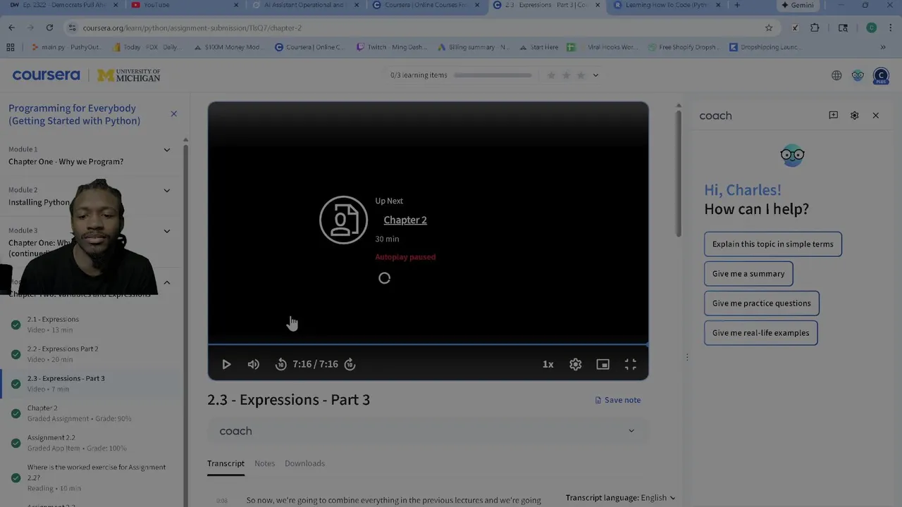Collapse Chapter Two Variables module

167,282
